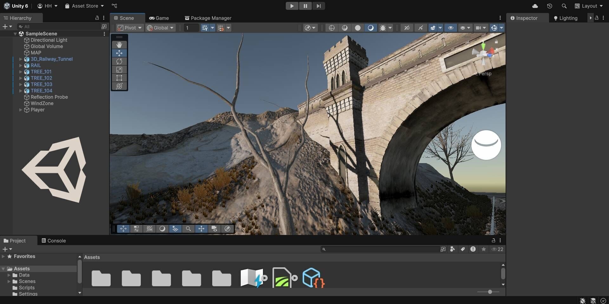
Task: Click the search by type icon in Project
Action: pos(453,249)
